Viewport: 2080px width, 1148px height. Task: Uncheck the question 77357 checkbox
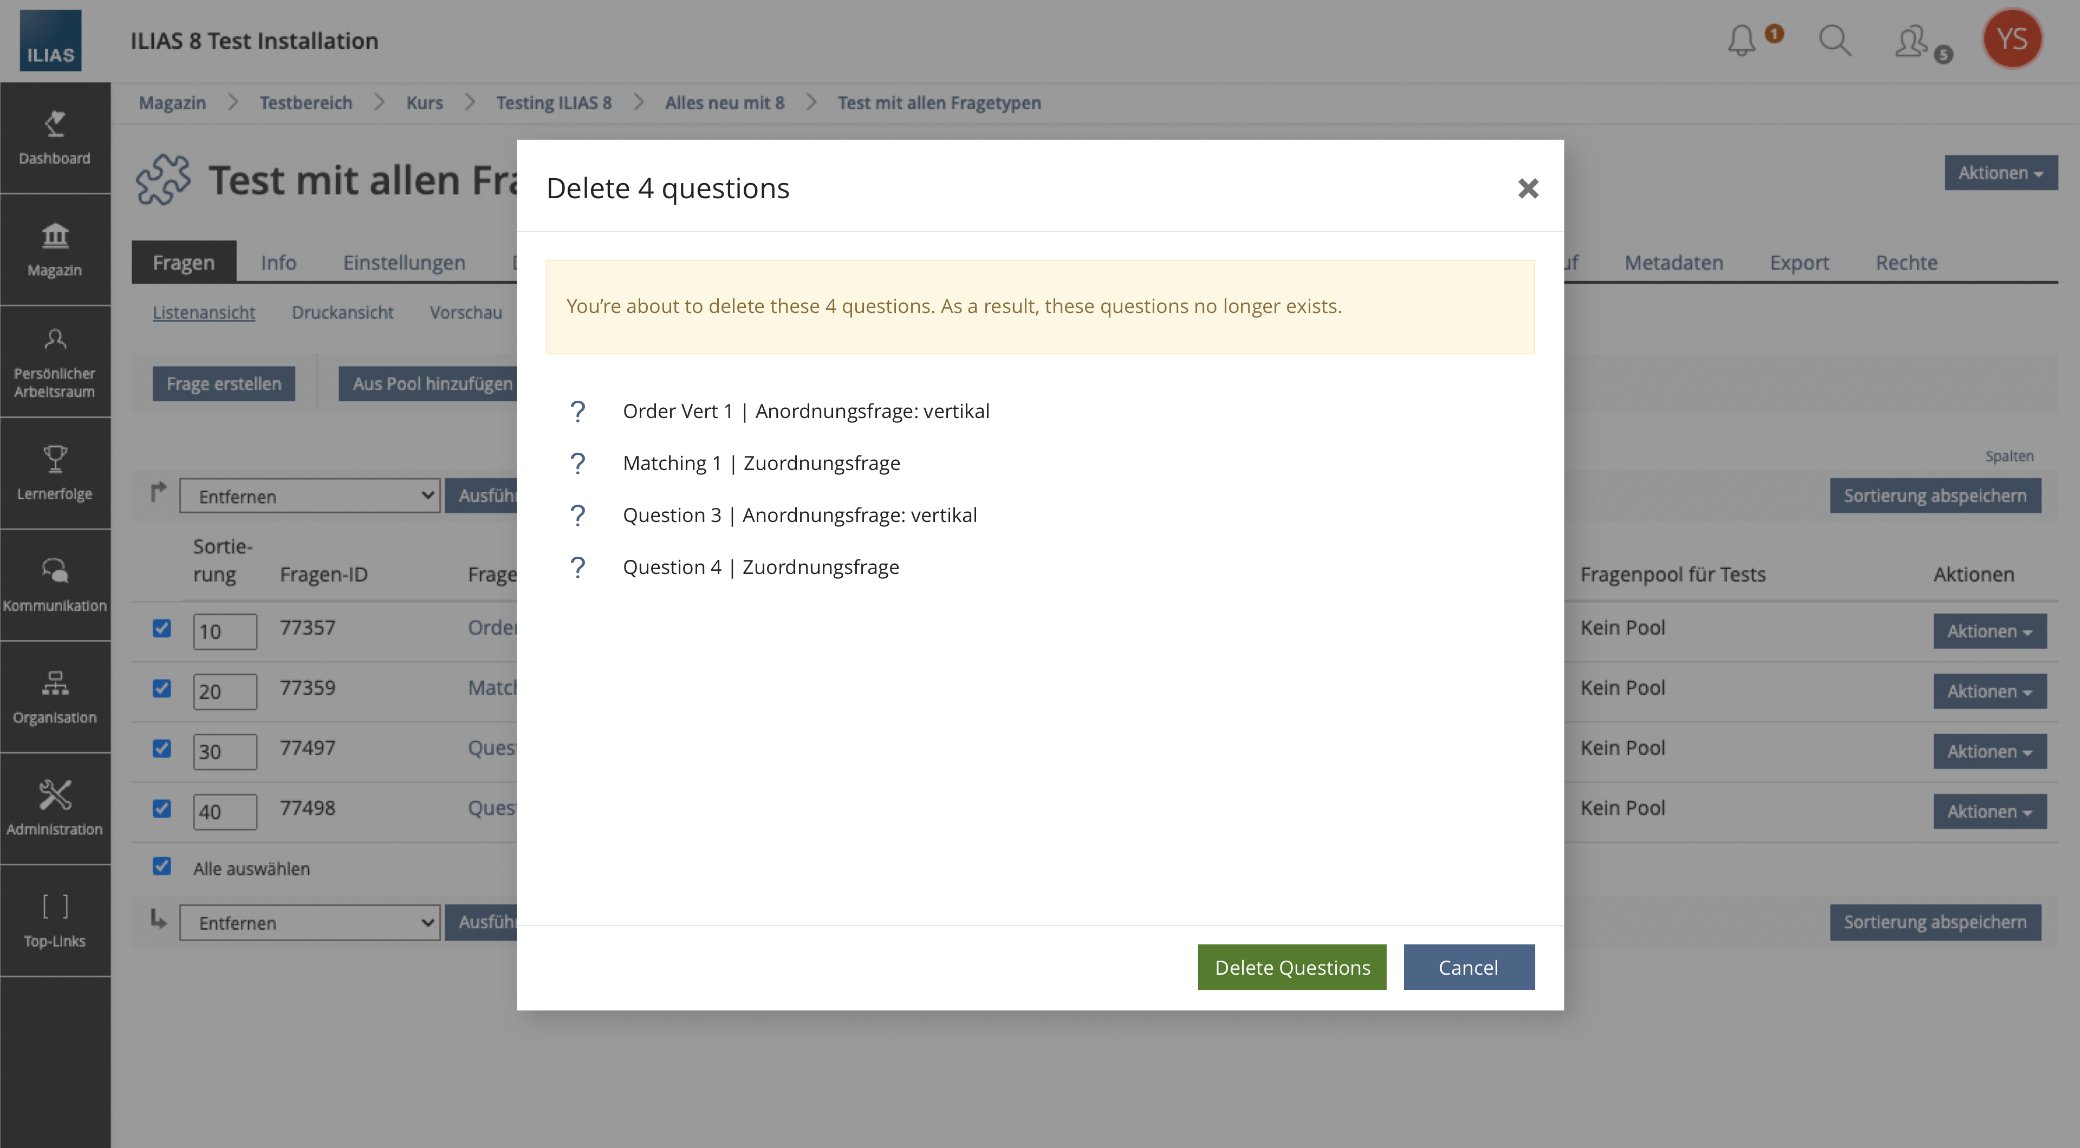click(161, 628)
